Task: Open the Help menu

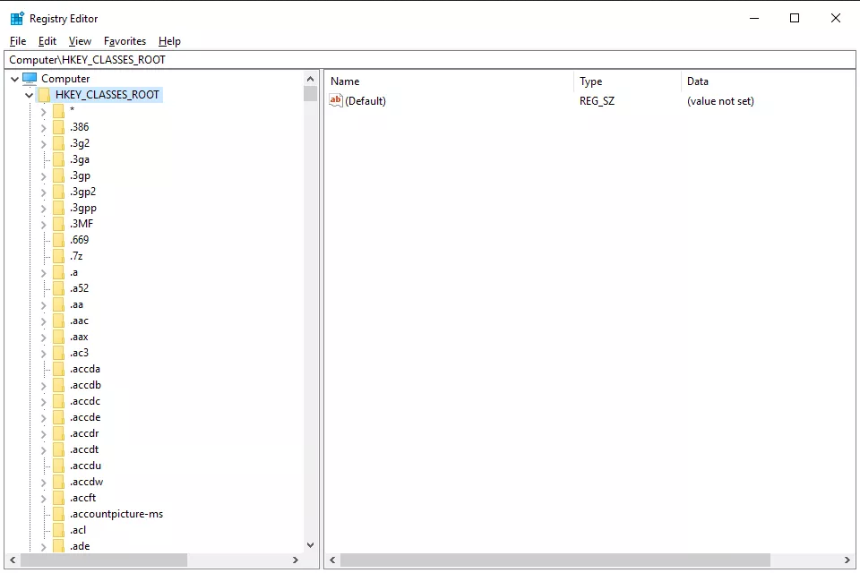Action: (x=169, y=41)
